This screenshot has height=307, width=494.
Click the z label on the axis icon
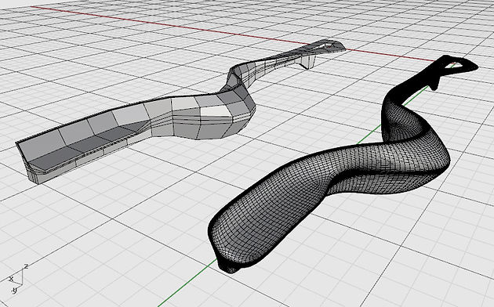26,266
